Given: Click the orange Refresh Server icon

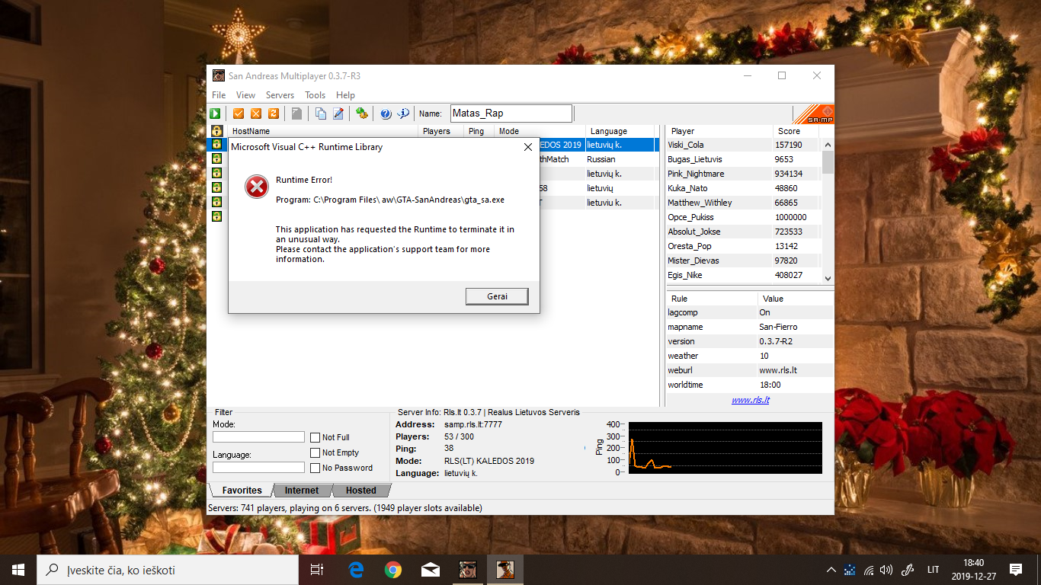Looking at the screenshot, I should click(x=273, y=113).
